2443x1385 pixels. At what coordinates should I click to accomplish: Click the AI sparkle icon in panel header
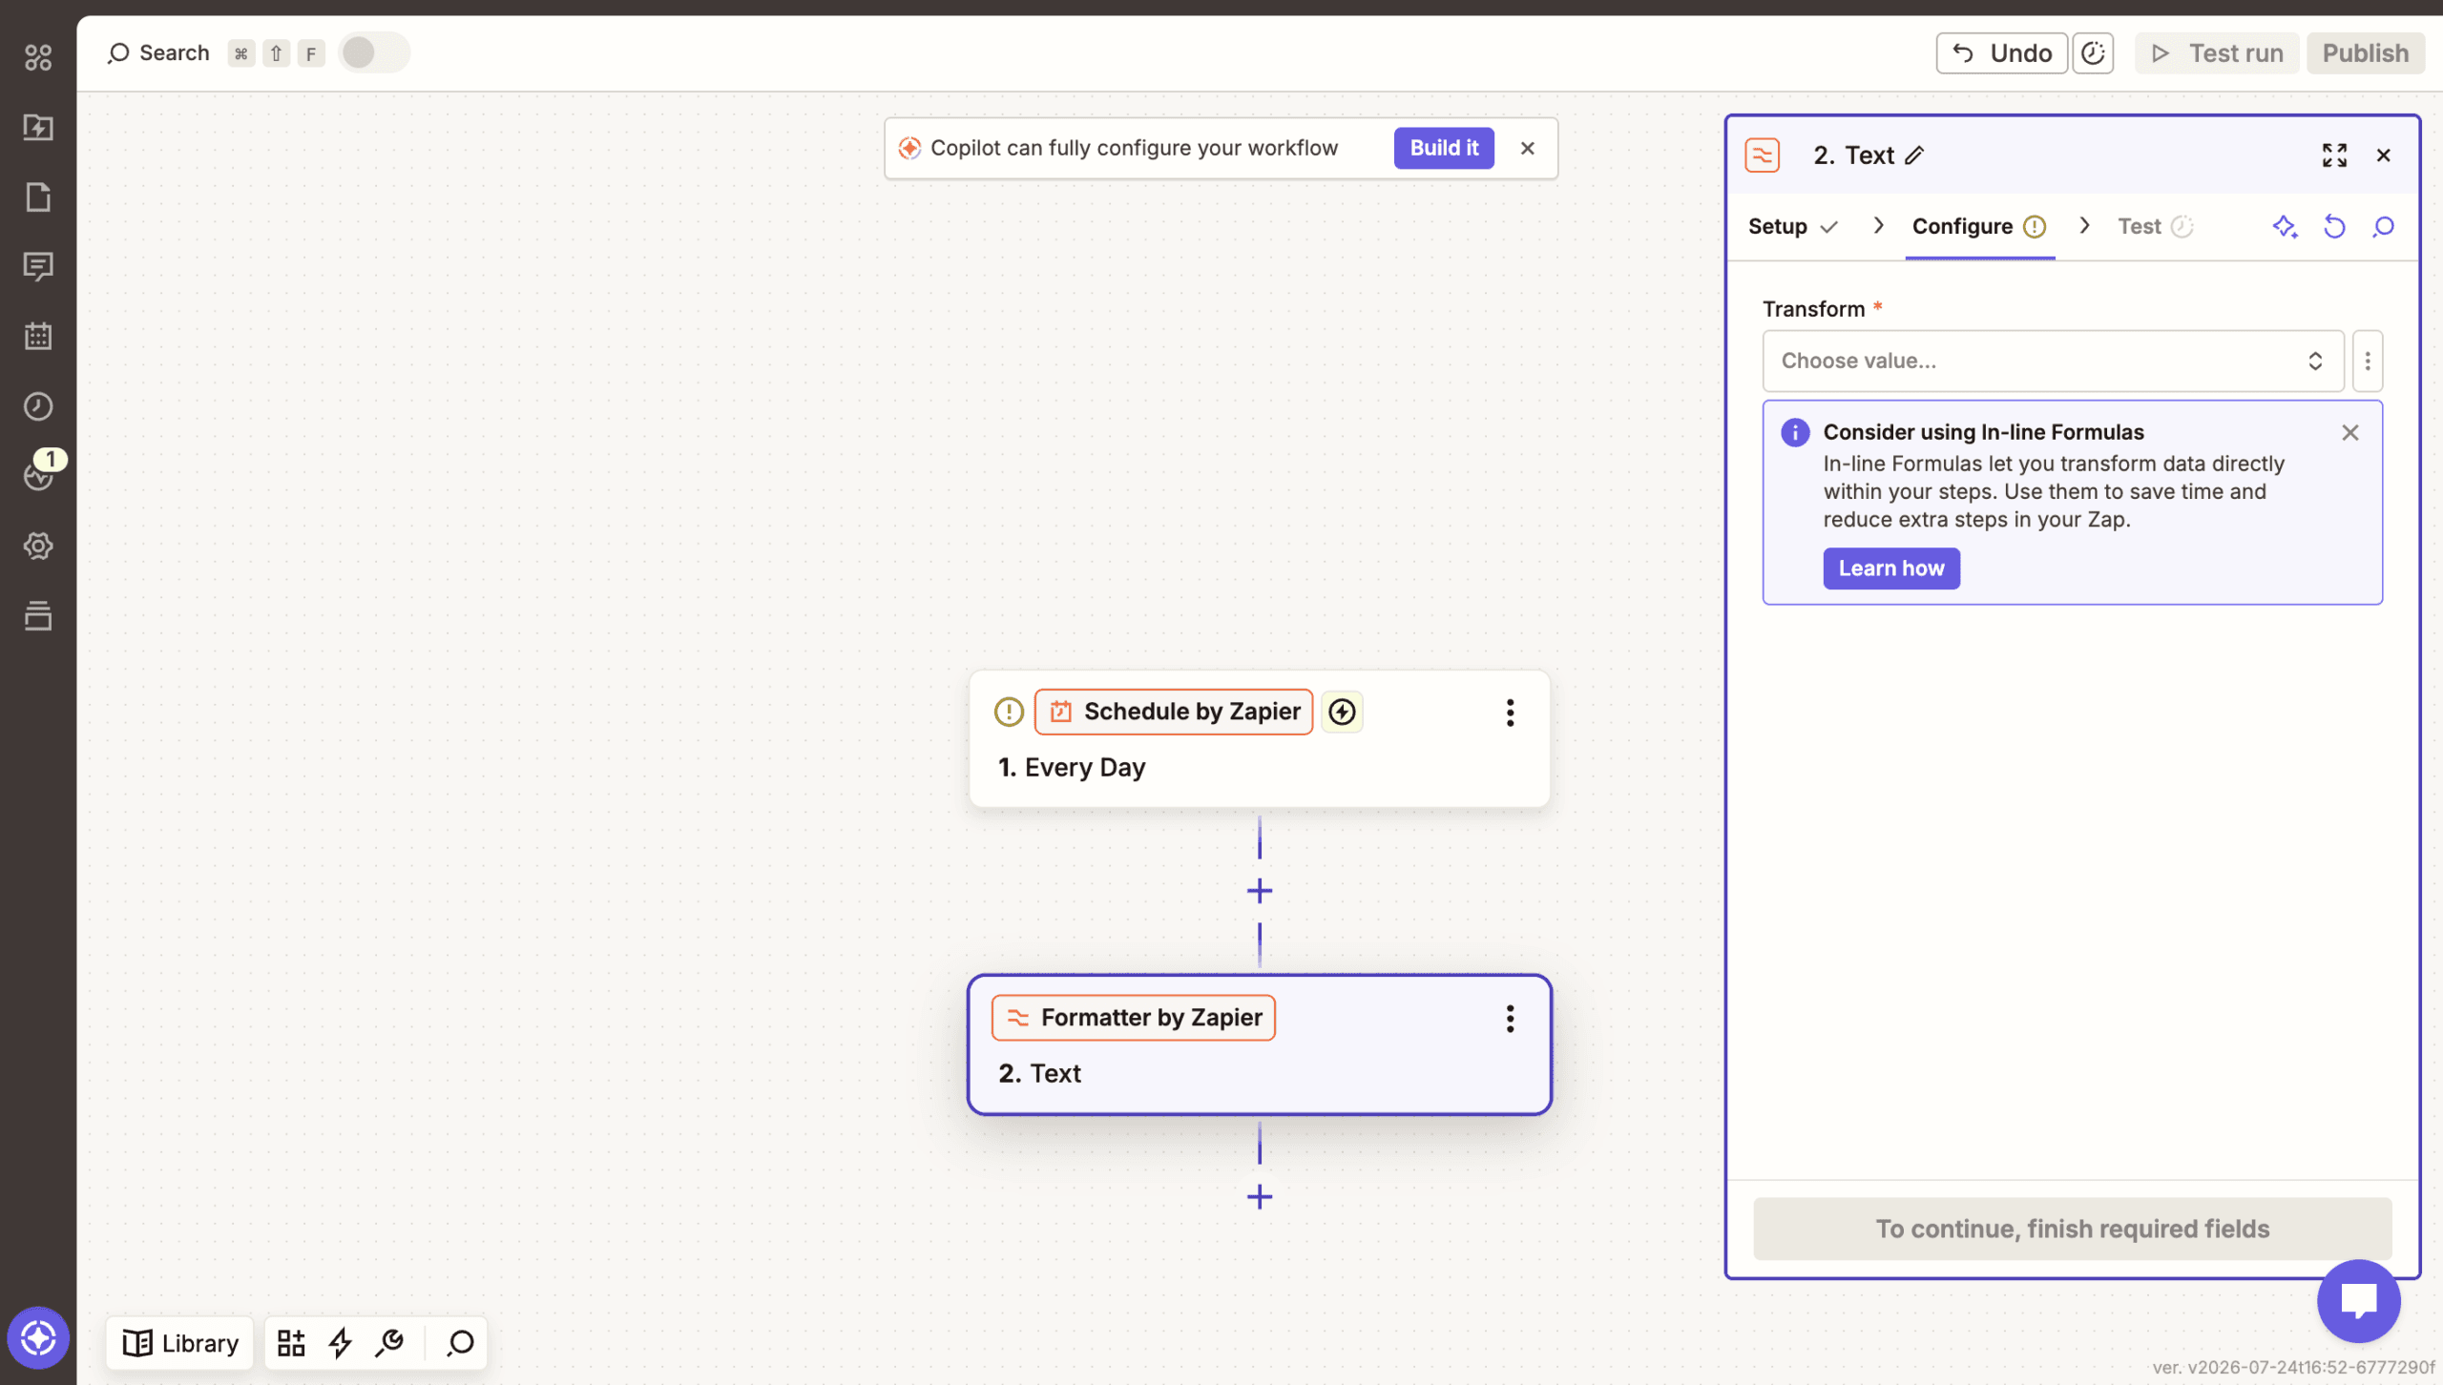point(2285,226)
